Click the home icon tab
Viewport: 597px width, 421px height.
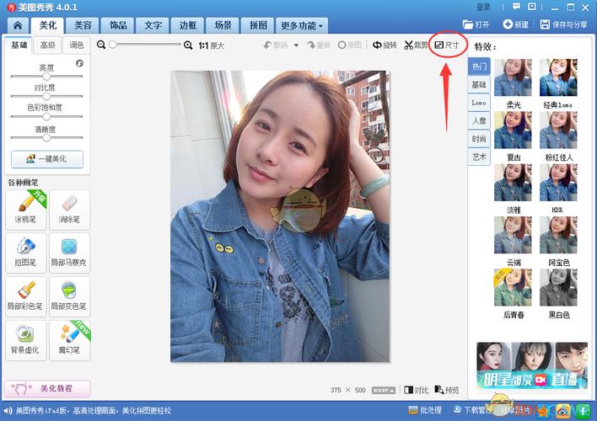(x=17, y=25)
